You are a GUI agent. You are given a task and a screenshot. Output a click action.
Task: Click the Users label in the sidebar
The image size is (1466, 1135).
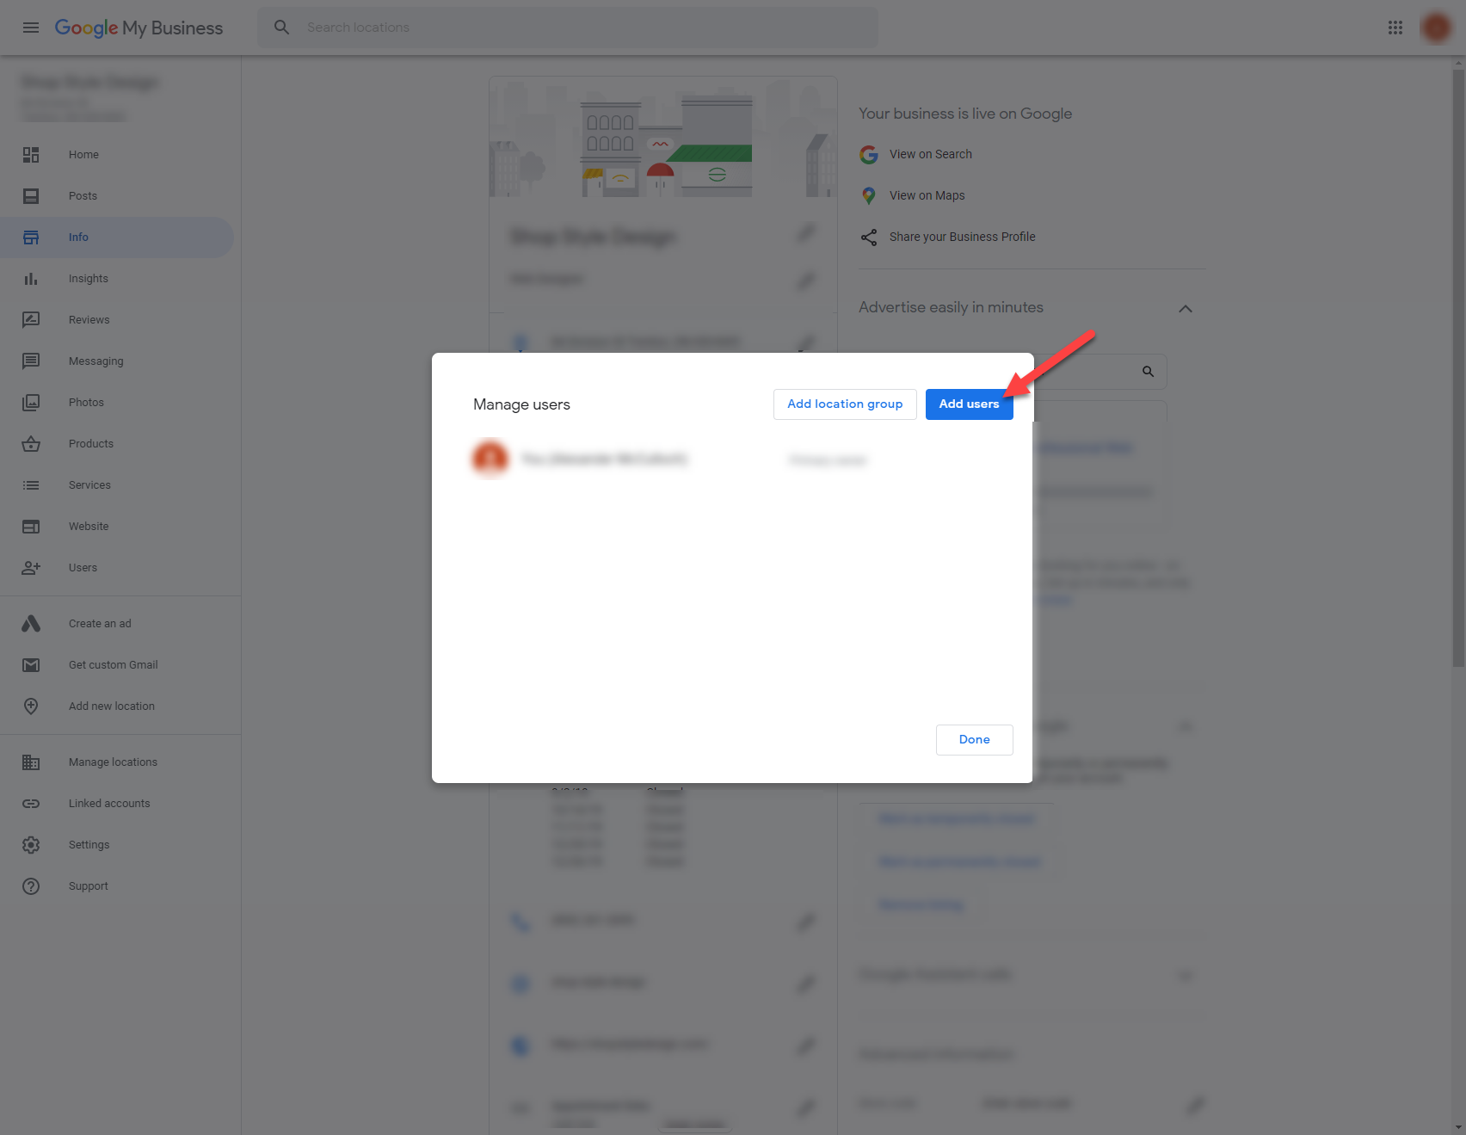(83, 568)
